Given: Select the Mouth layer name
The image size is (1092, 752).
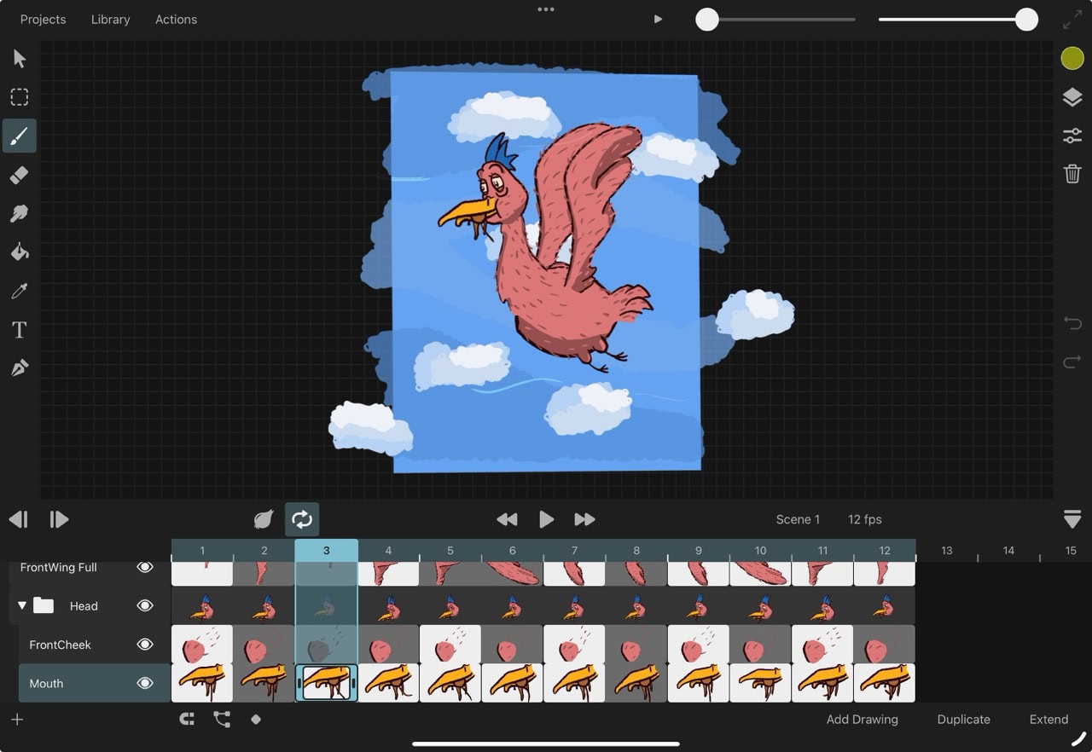Looking at the screenshot, I should click(46, 683).
